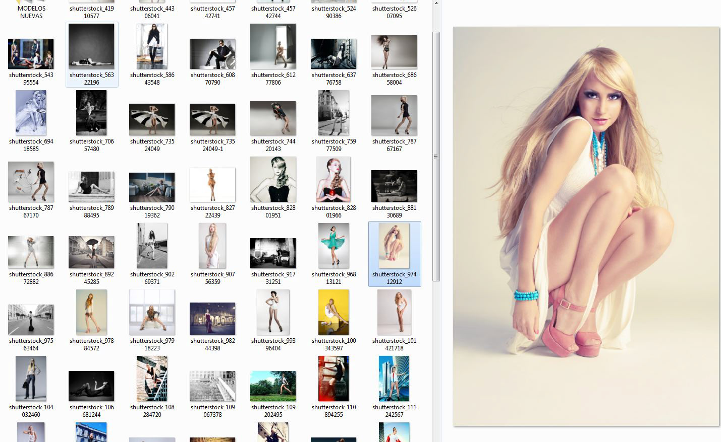
Task: Choose thumbnail shutterstock_90756359
Action: point(212,246)
